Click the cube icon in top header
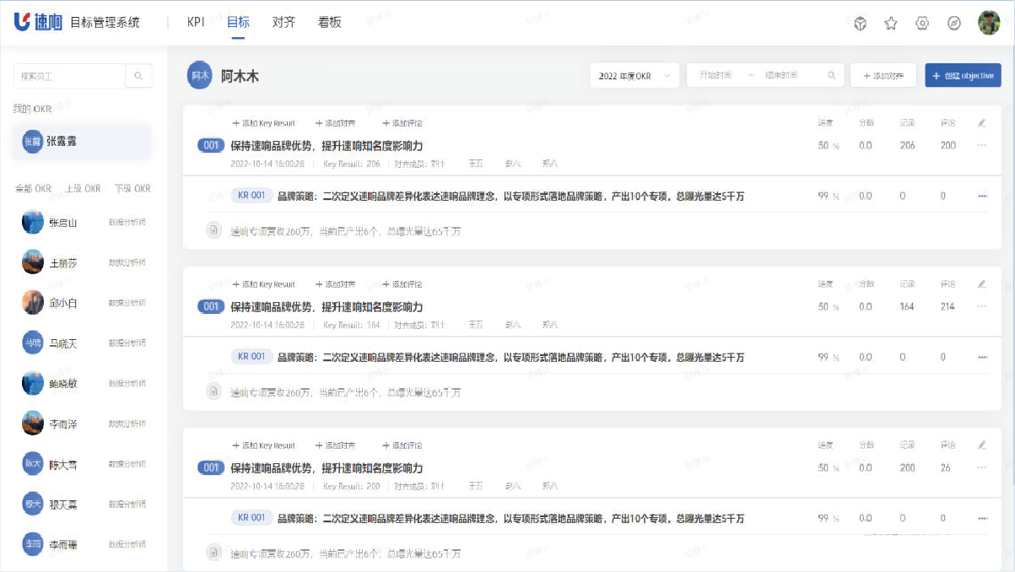This screenshot has height=572, width=1015. 860,24
